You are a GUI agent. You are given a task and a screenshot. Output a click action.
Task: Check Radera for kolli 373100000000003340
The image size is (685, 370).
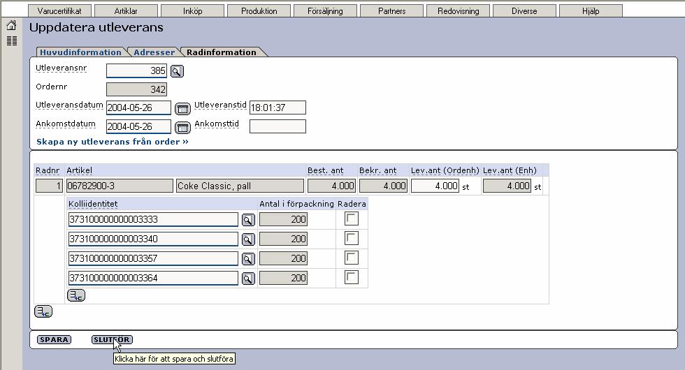352,238
